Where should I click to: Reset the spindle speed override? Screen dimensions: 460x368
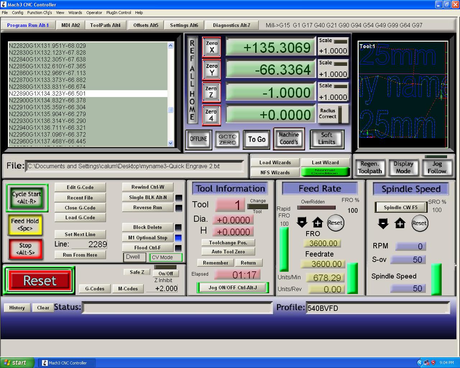419,223
